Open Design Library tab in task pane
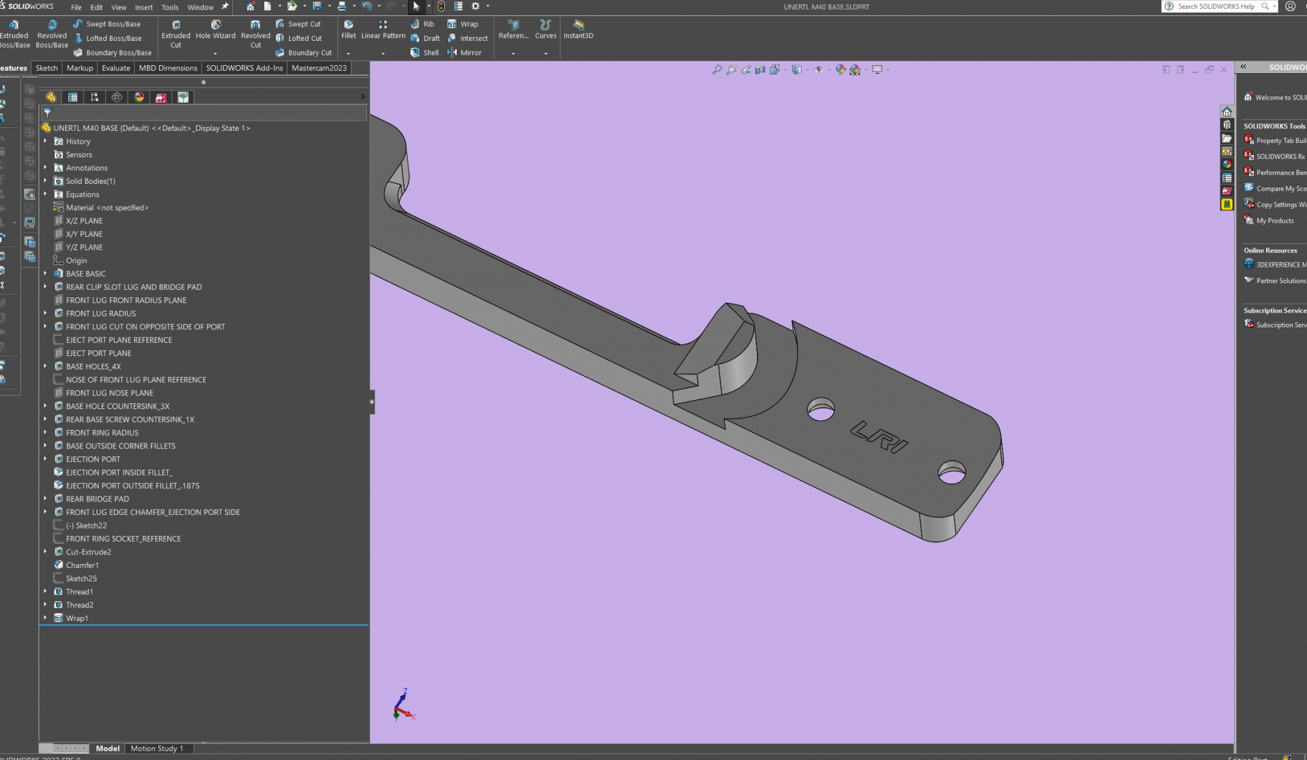The height and width of the screenshot is (760, 1307). pyautogui.click(x=1227, y=125)
